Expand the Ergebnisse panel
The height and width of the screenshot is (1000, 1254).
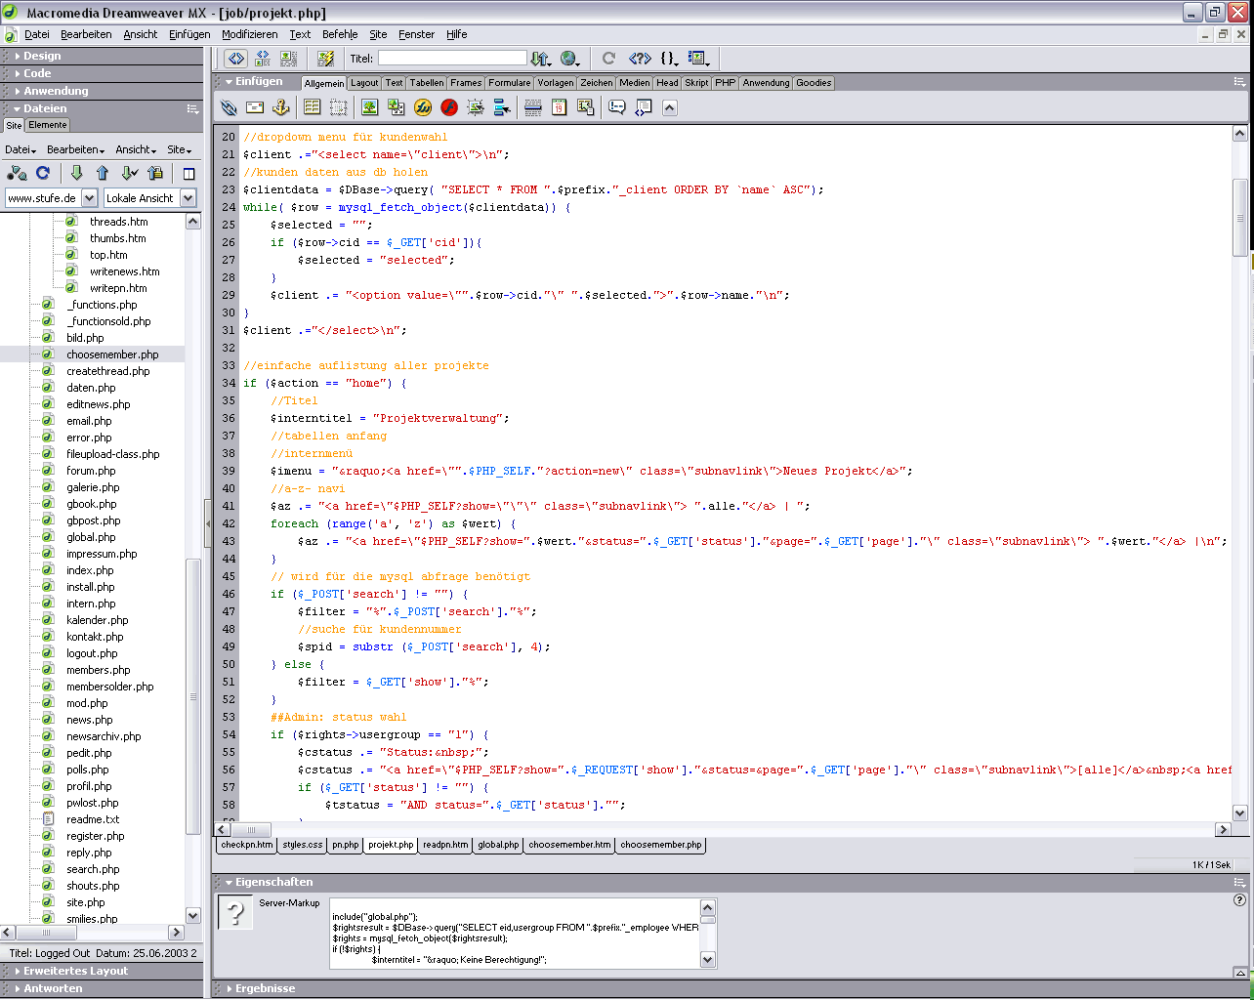(265, 988)
